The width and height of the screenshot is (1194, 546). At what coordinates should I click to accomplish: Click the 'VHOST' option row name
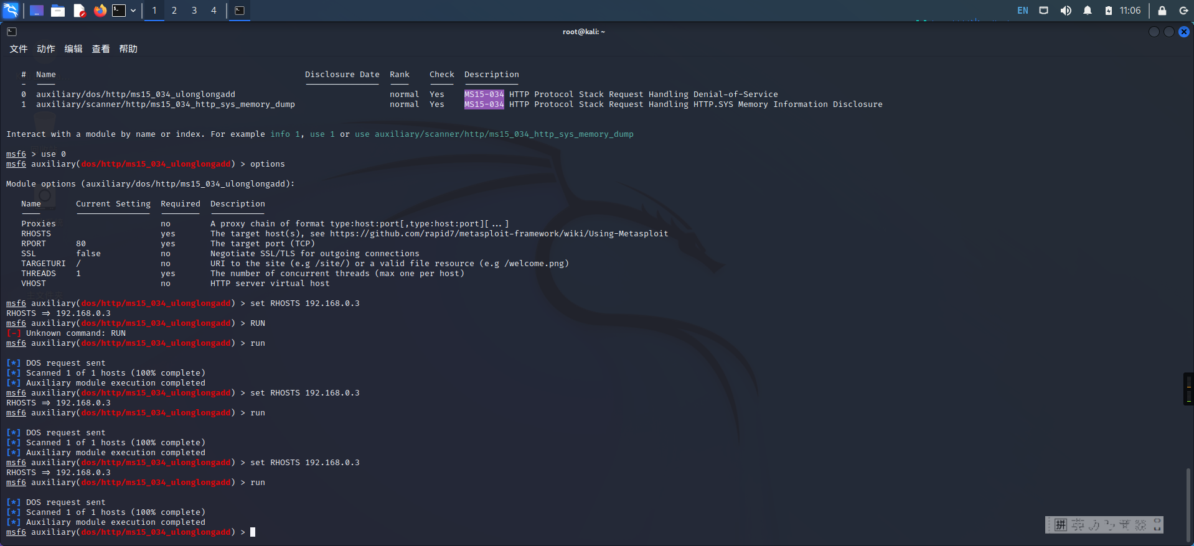pyautogui.click(x=34, y=284)
